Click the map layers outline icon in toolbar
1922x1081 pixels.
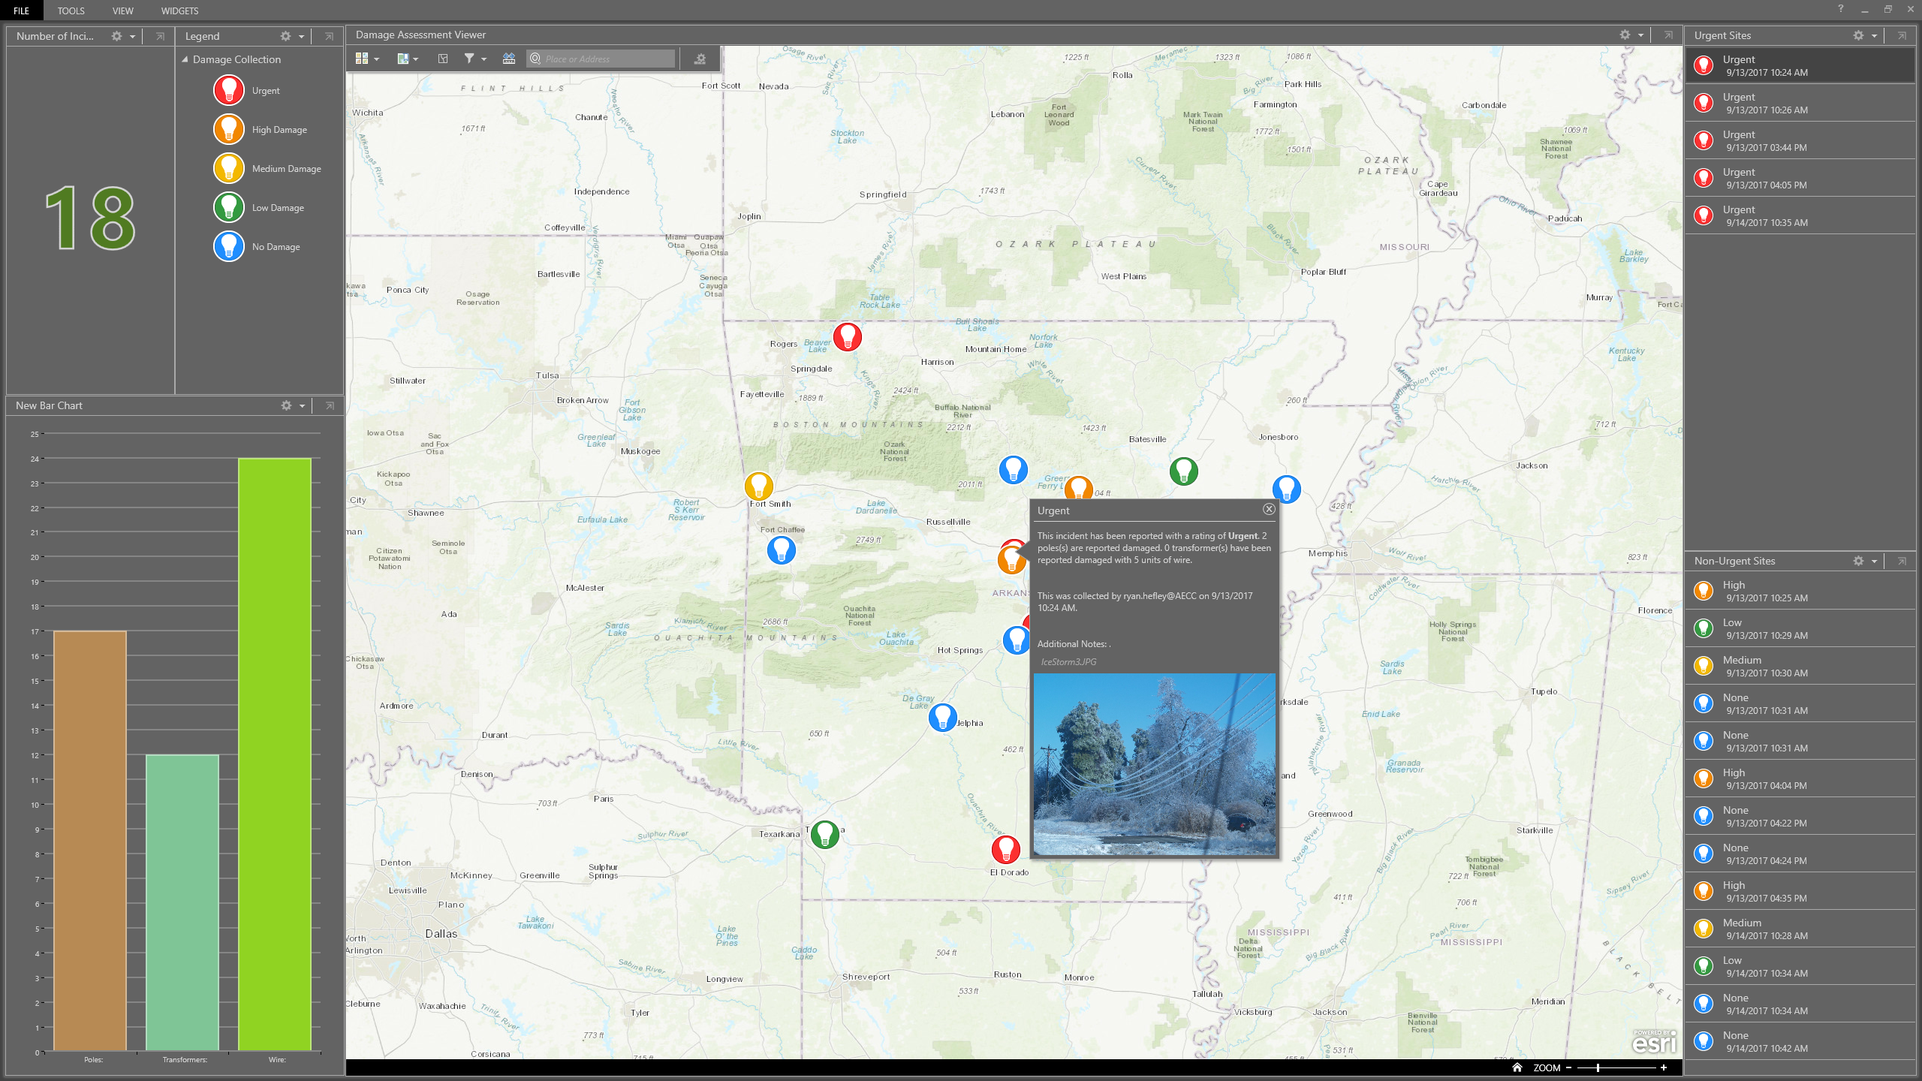pos(443,59)
